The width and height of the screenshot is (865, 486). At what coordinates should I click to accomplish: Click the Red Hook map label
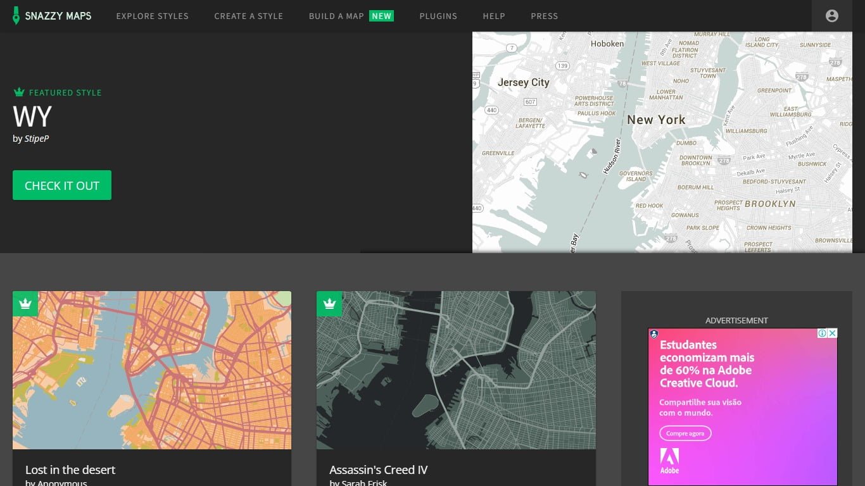pos(650,206)
